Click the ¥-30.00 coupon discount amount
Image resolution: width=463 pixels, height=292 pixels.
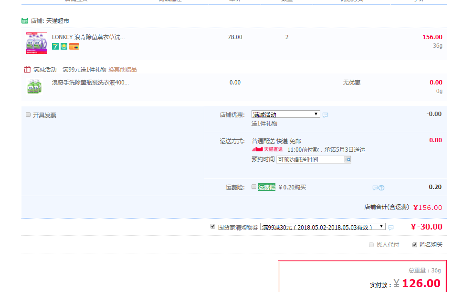pos(427,227)
